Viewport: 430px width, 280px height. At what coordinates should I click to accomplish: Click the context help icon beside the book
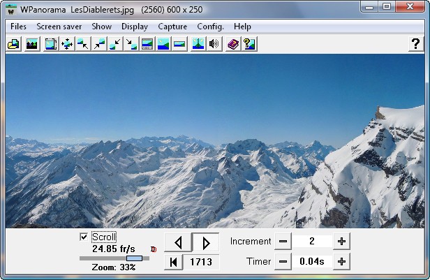(249, 44)
